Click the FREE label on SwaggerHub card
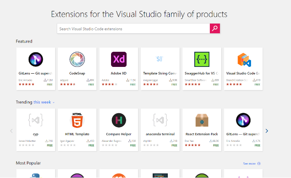The image size is (291, 178). coord(216,85)
